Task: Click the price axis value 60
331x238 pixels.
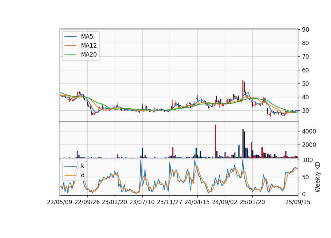Action: point(305,70)
